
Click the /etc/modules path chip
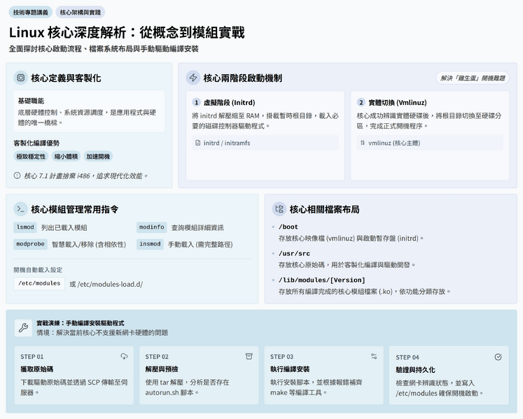[39, 283]
